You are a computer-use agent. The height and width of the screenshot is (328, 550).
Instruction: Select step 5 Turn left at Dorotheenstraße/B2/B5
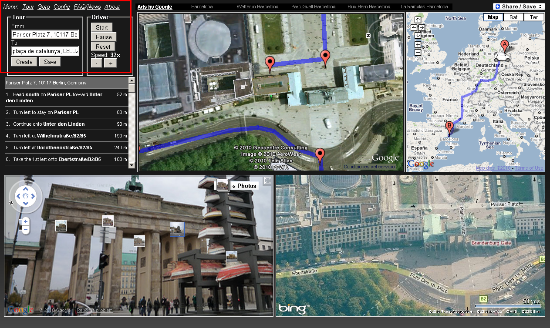click(x=66, y=147)
